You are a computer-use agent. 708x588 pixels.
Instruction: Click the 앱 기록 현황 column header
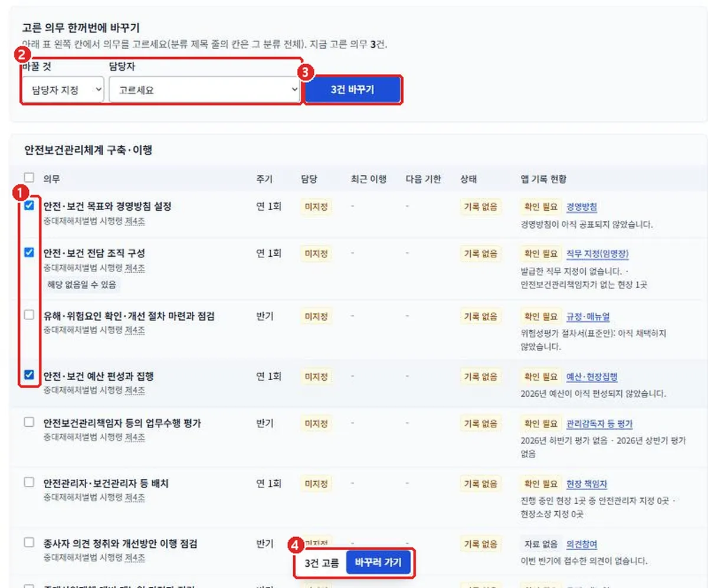[x=543, y=179]
